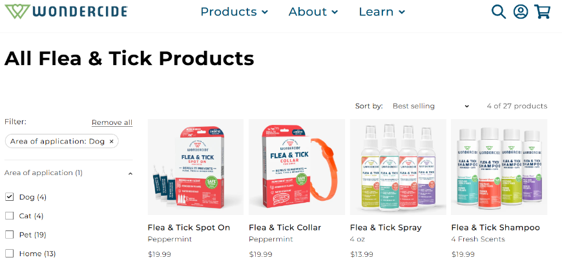Click Remove all filters link
This screenshot has width=562, height=262.
112,122
